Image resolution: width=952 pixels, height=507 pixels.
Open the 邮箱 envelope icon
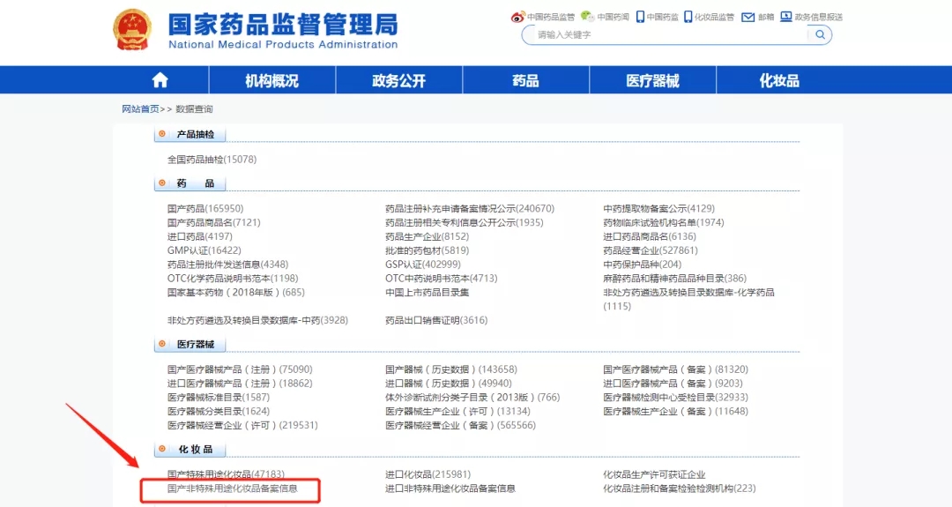(x=748, y=17)
